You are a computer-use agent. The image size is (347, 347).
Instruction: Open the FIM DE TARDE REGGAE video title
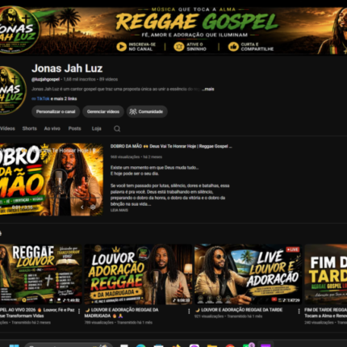[x=325, y=313]
